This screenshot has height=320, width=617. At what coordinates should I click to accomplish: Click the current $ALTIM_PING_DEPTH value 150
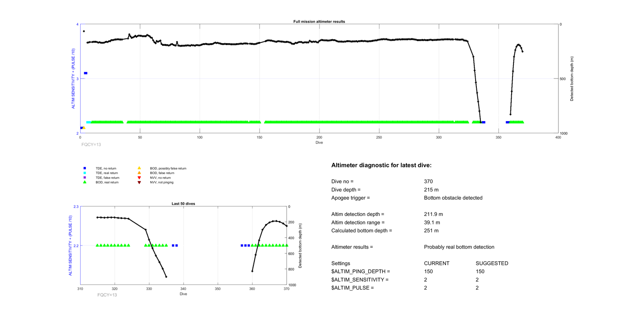point(428,272)
